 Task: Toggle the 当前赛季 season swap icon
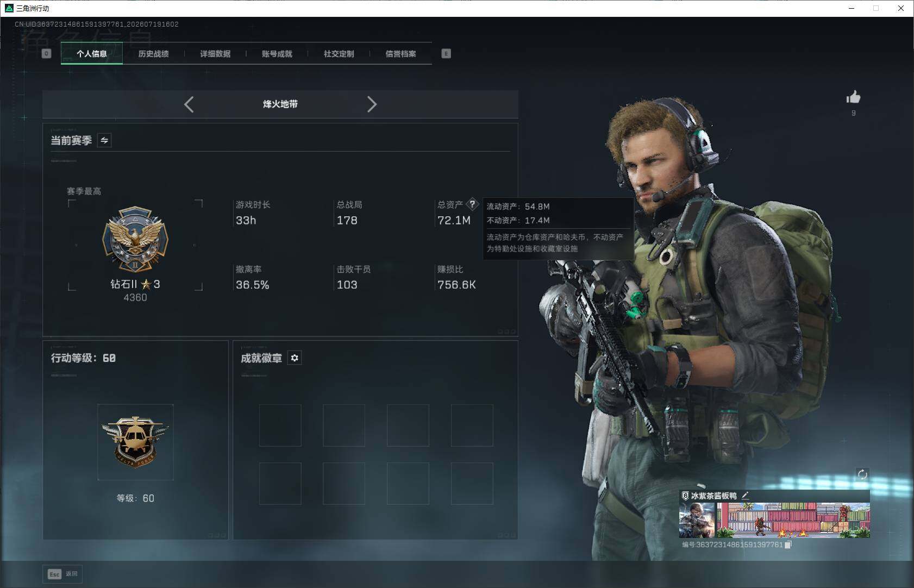pos(104,140)
